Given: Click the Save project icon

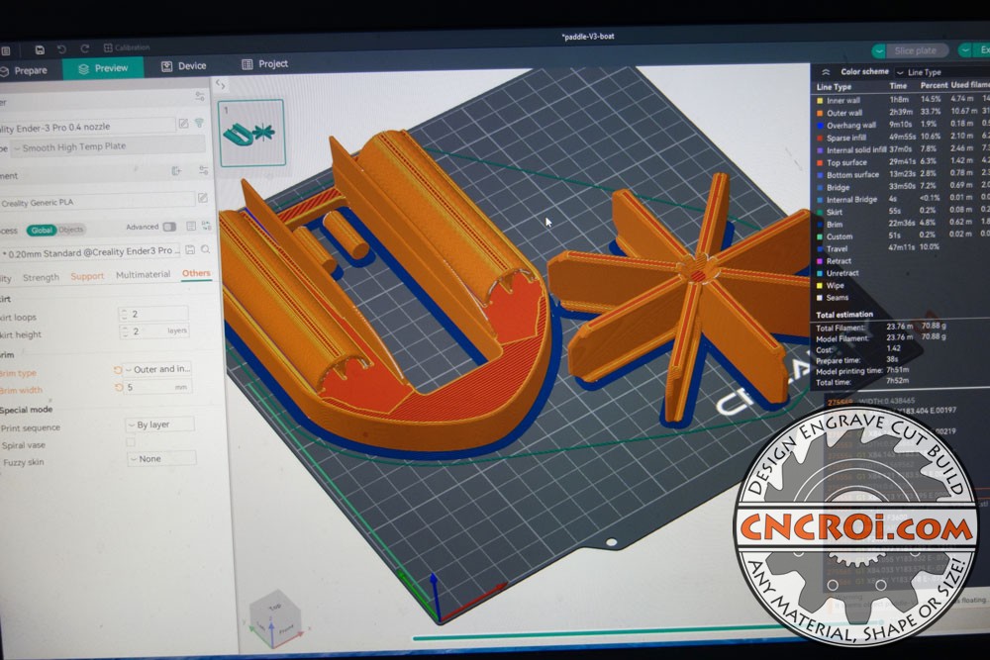Looking at the screenshot, I should 40,49.
